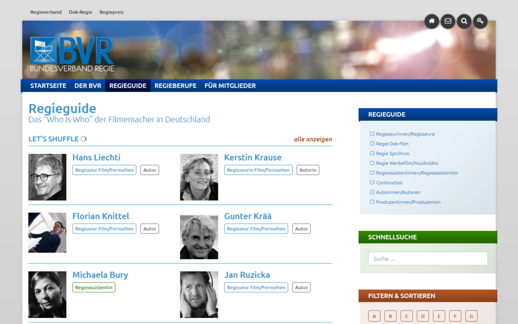Open the key login icon
Image resolution: width=518 pixels, height=324 pixels.
tap(480, 21)
